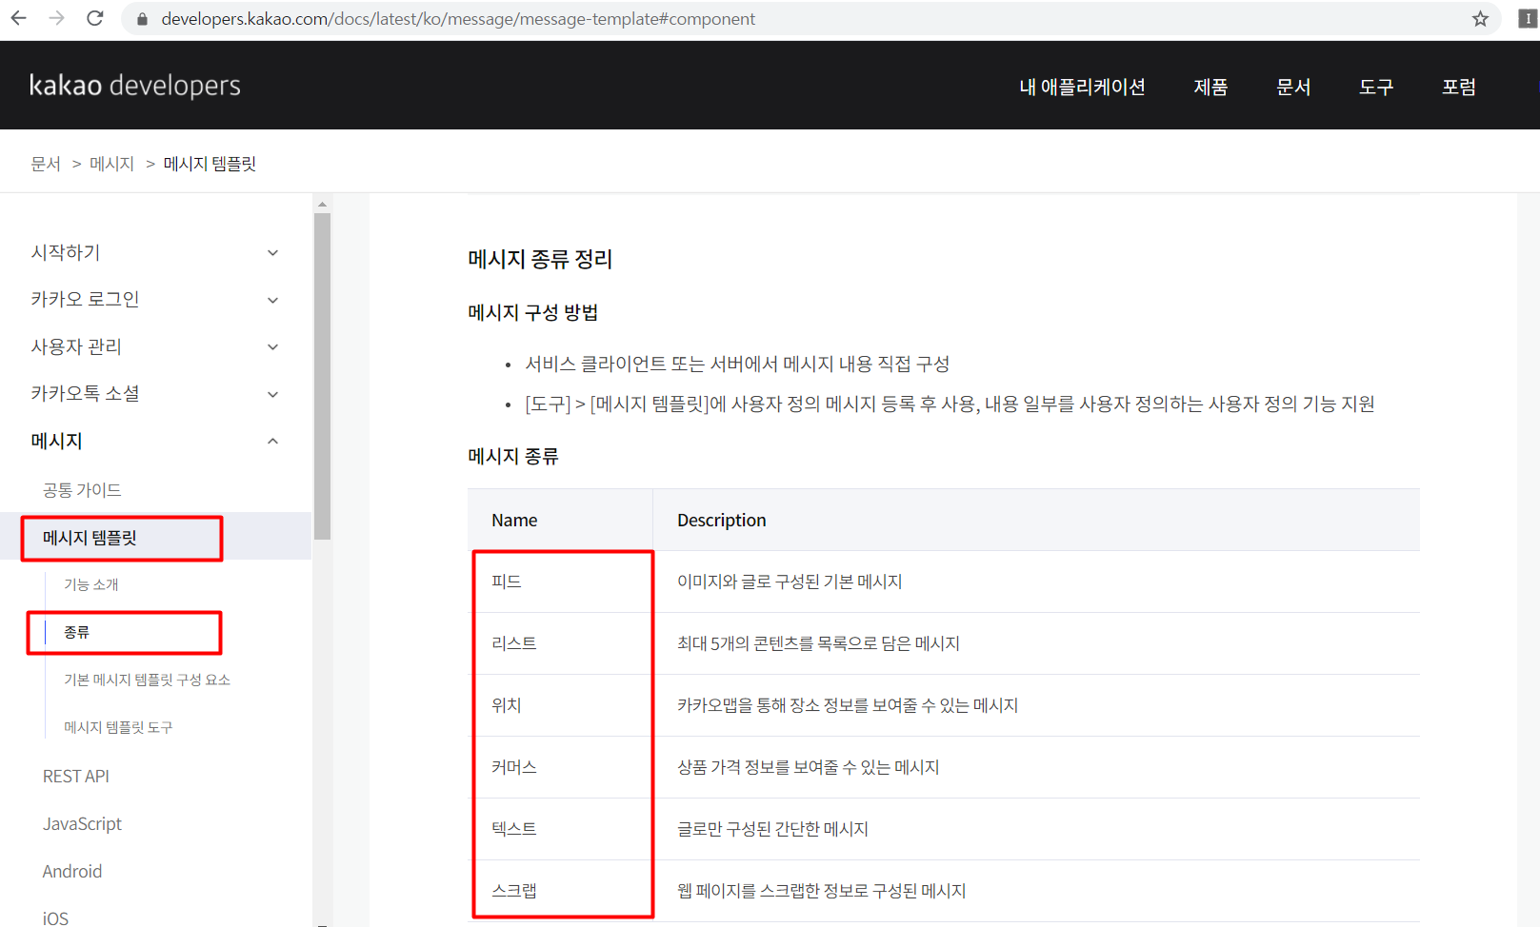
Task: Click the 문서 breadcrumb link
Action: click(x=46, y=164)
